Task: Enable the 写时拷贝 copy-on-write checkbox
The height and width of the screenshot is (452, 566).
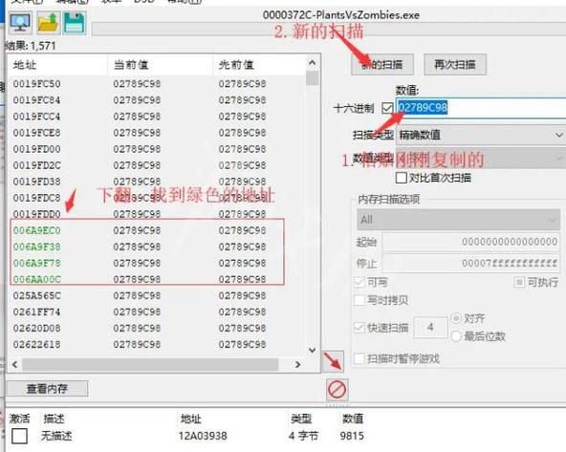Action: [359, 300]
